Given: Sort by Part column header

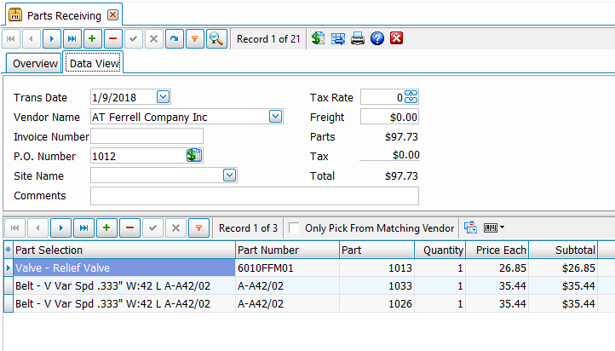Looking at the screenshot, I should pyautogui.click(x=377, y=250).
